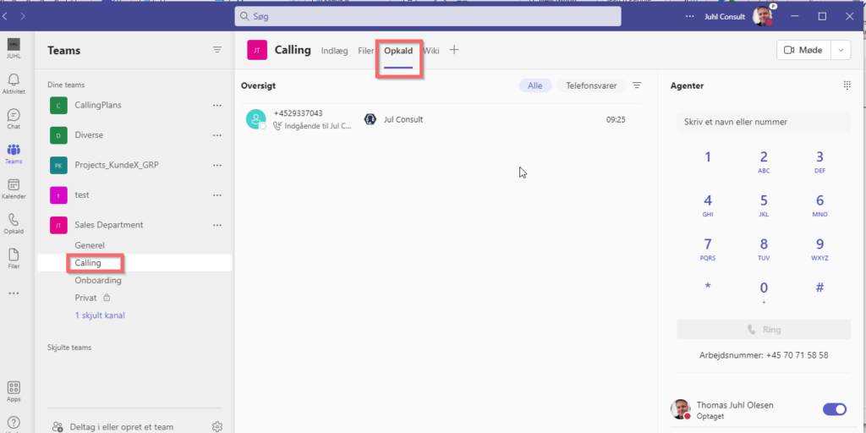The image size is (866, 433).
Task: Switch to the Wiki tab
Action: pos(431,51)
